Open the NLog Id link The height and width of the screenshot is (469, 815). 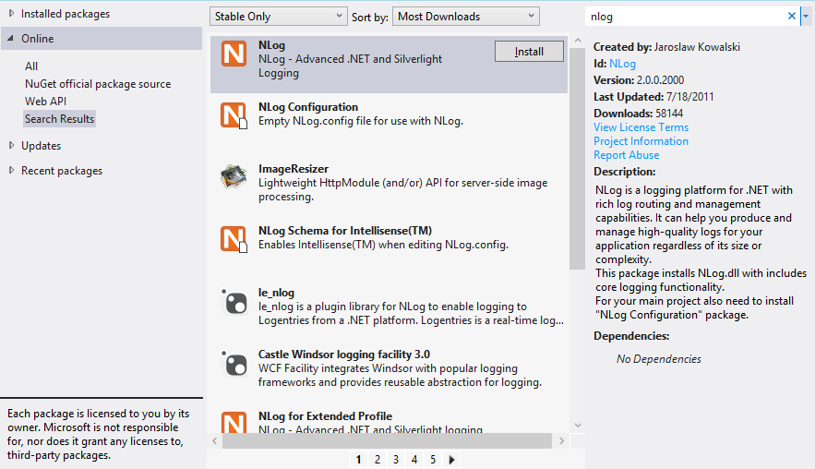(x=622, y=64)
